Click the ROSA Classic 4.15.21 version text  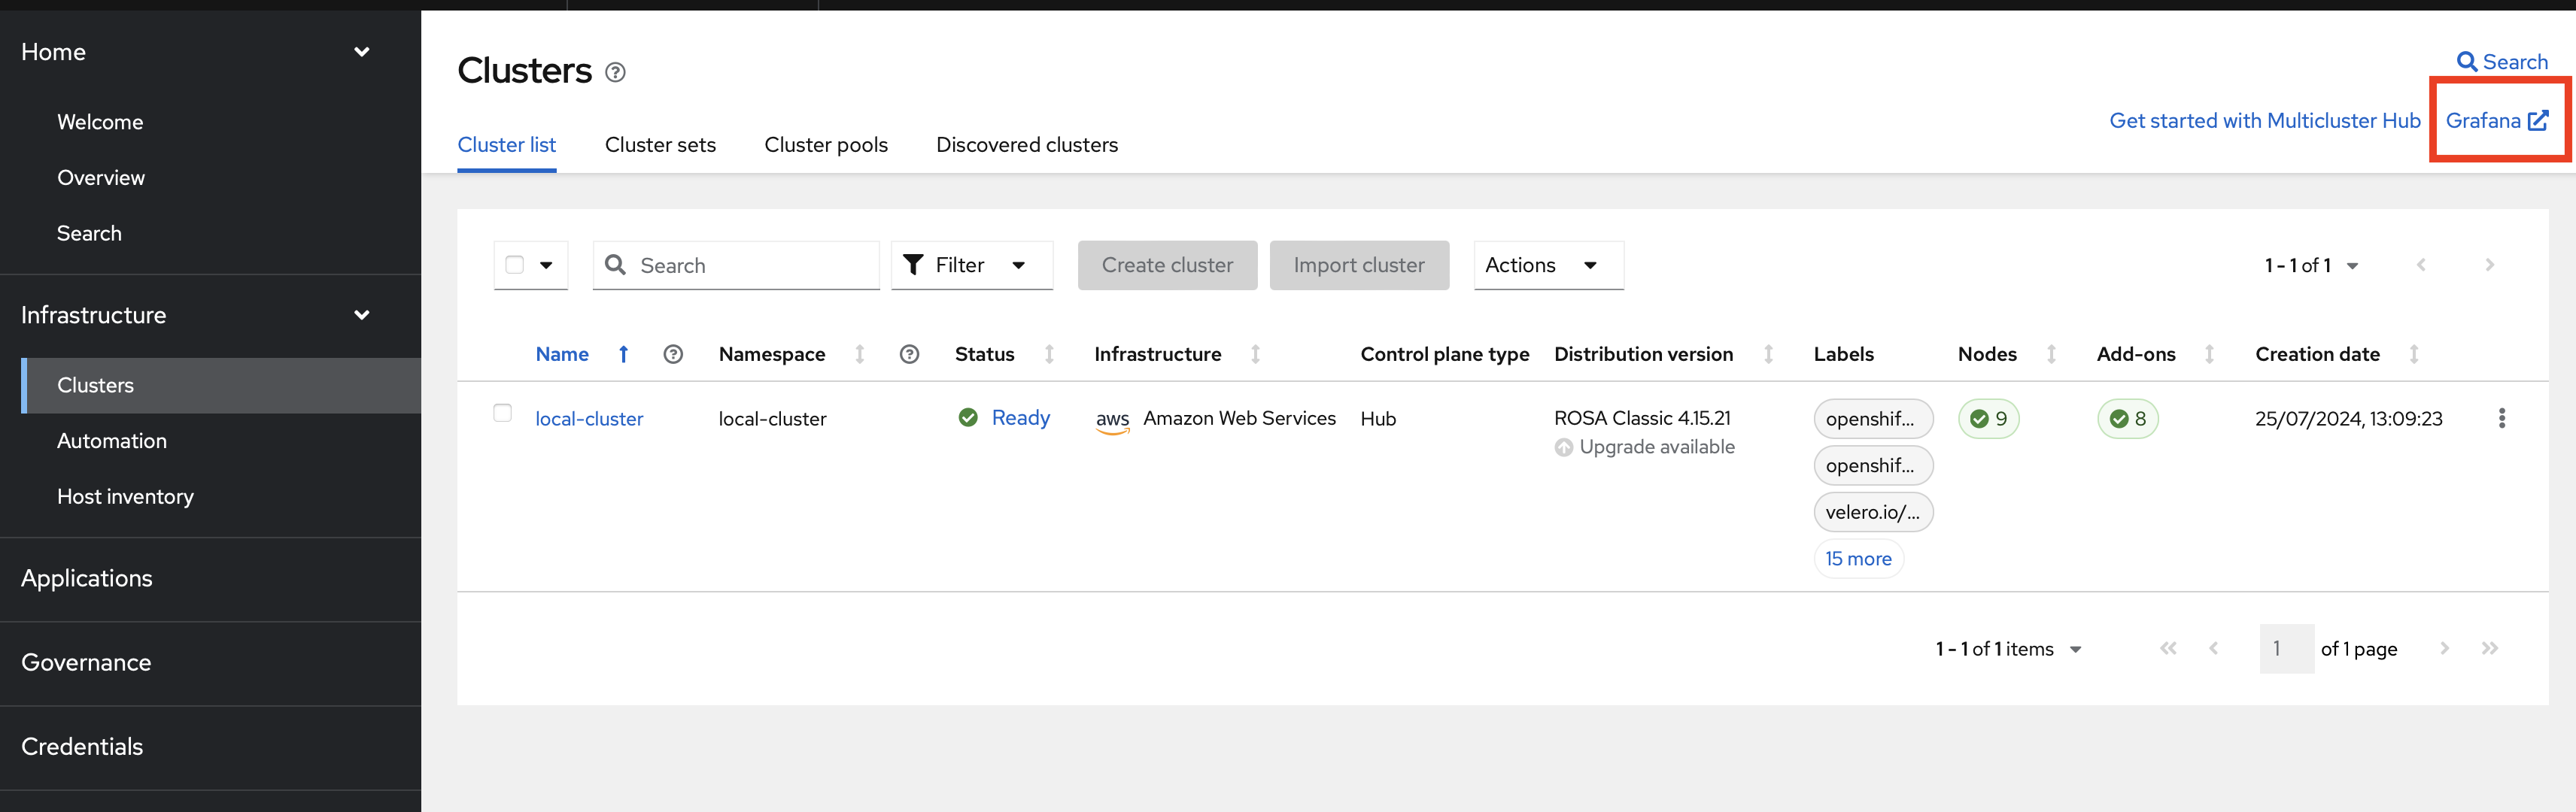click(x=1642, y=419)
